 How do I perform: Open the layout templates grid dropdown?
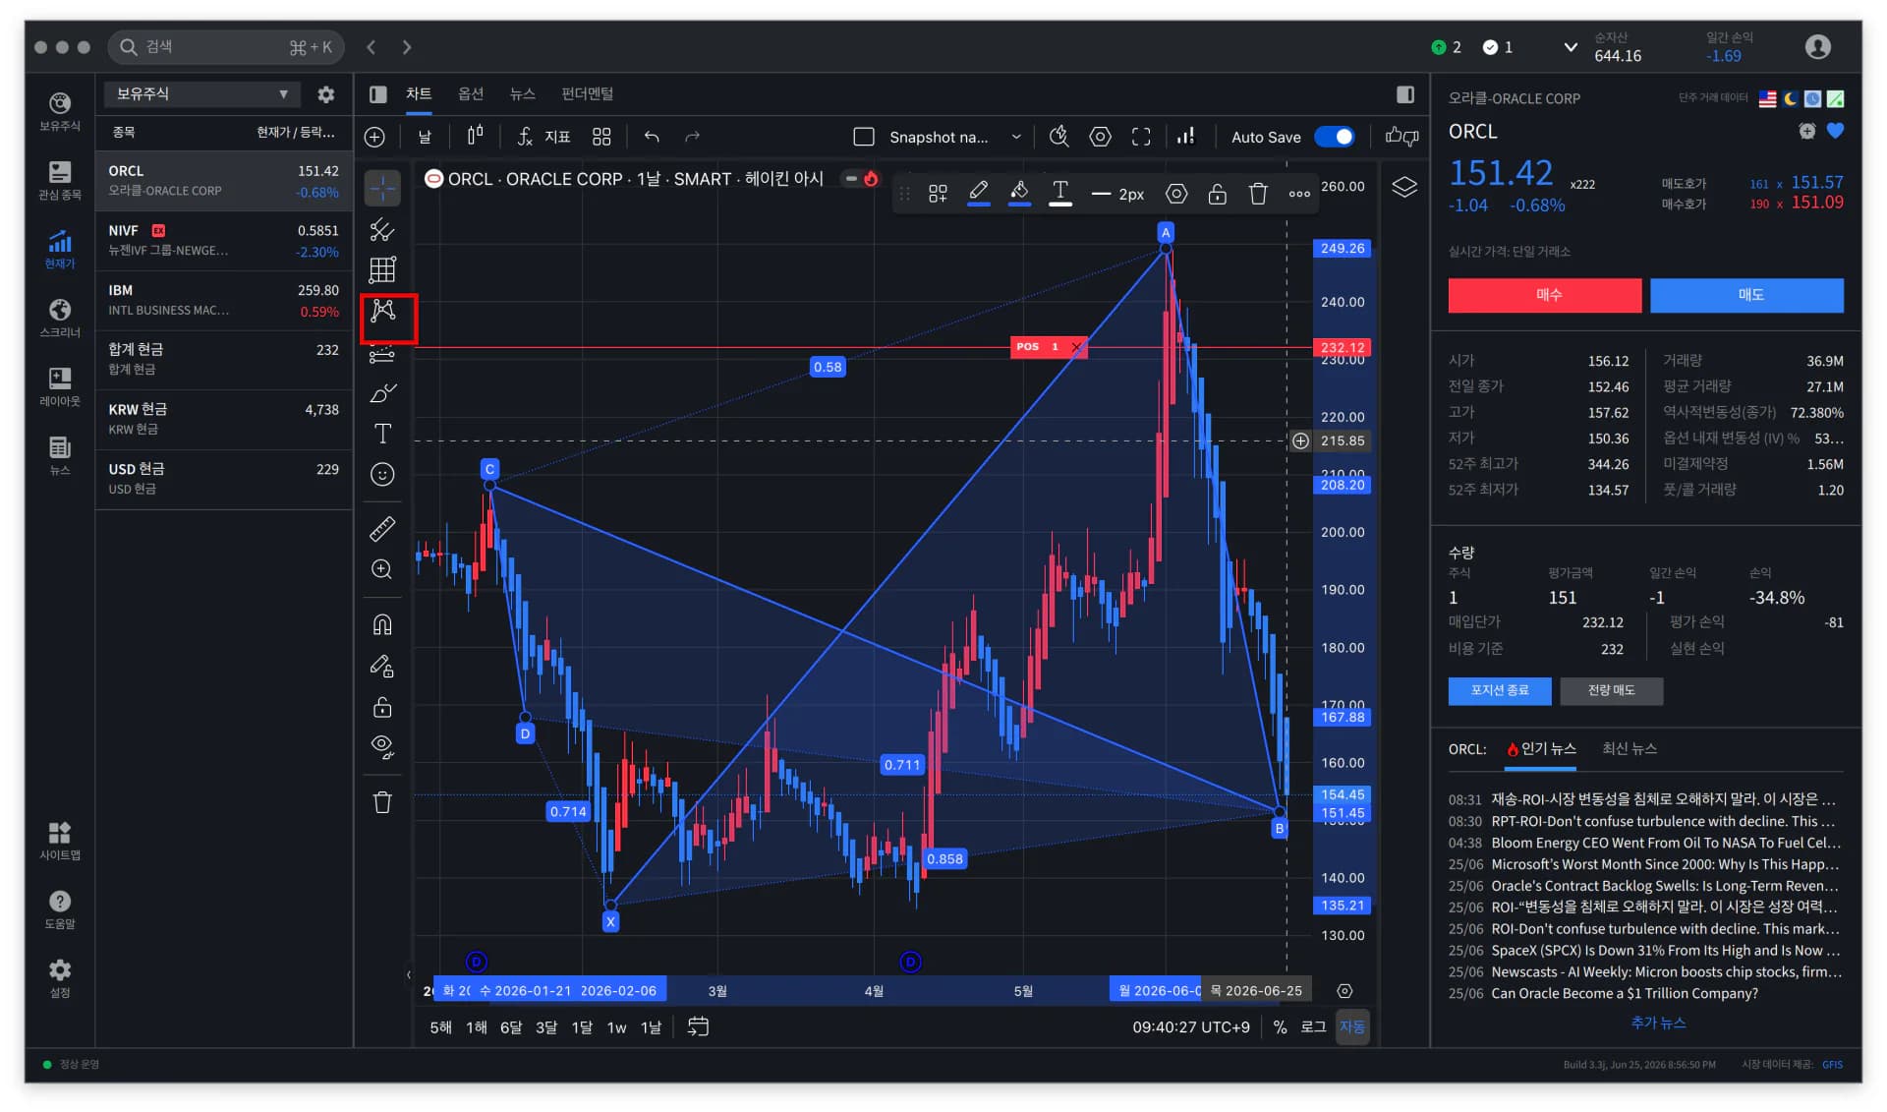coord(601,137)
